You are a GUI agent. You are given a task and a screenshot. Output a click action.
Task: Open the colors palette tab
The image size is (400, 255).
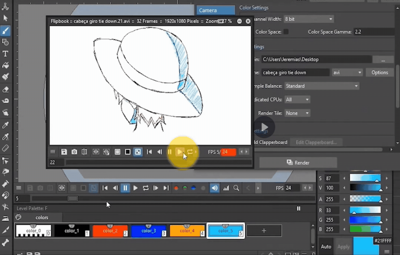[x=42, y=217]
